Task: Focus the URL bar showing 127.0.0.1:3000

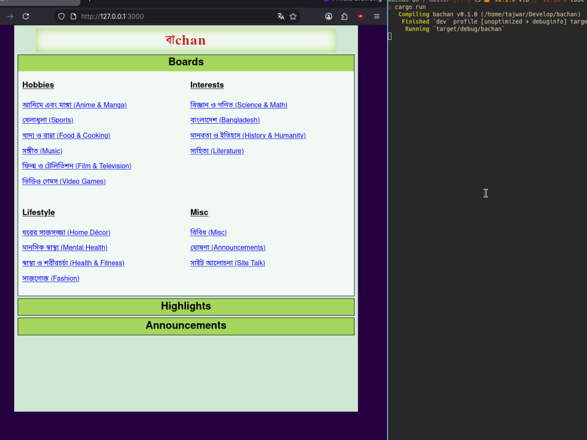Action: (x=176, y=16)
